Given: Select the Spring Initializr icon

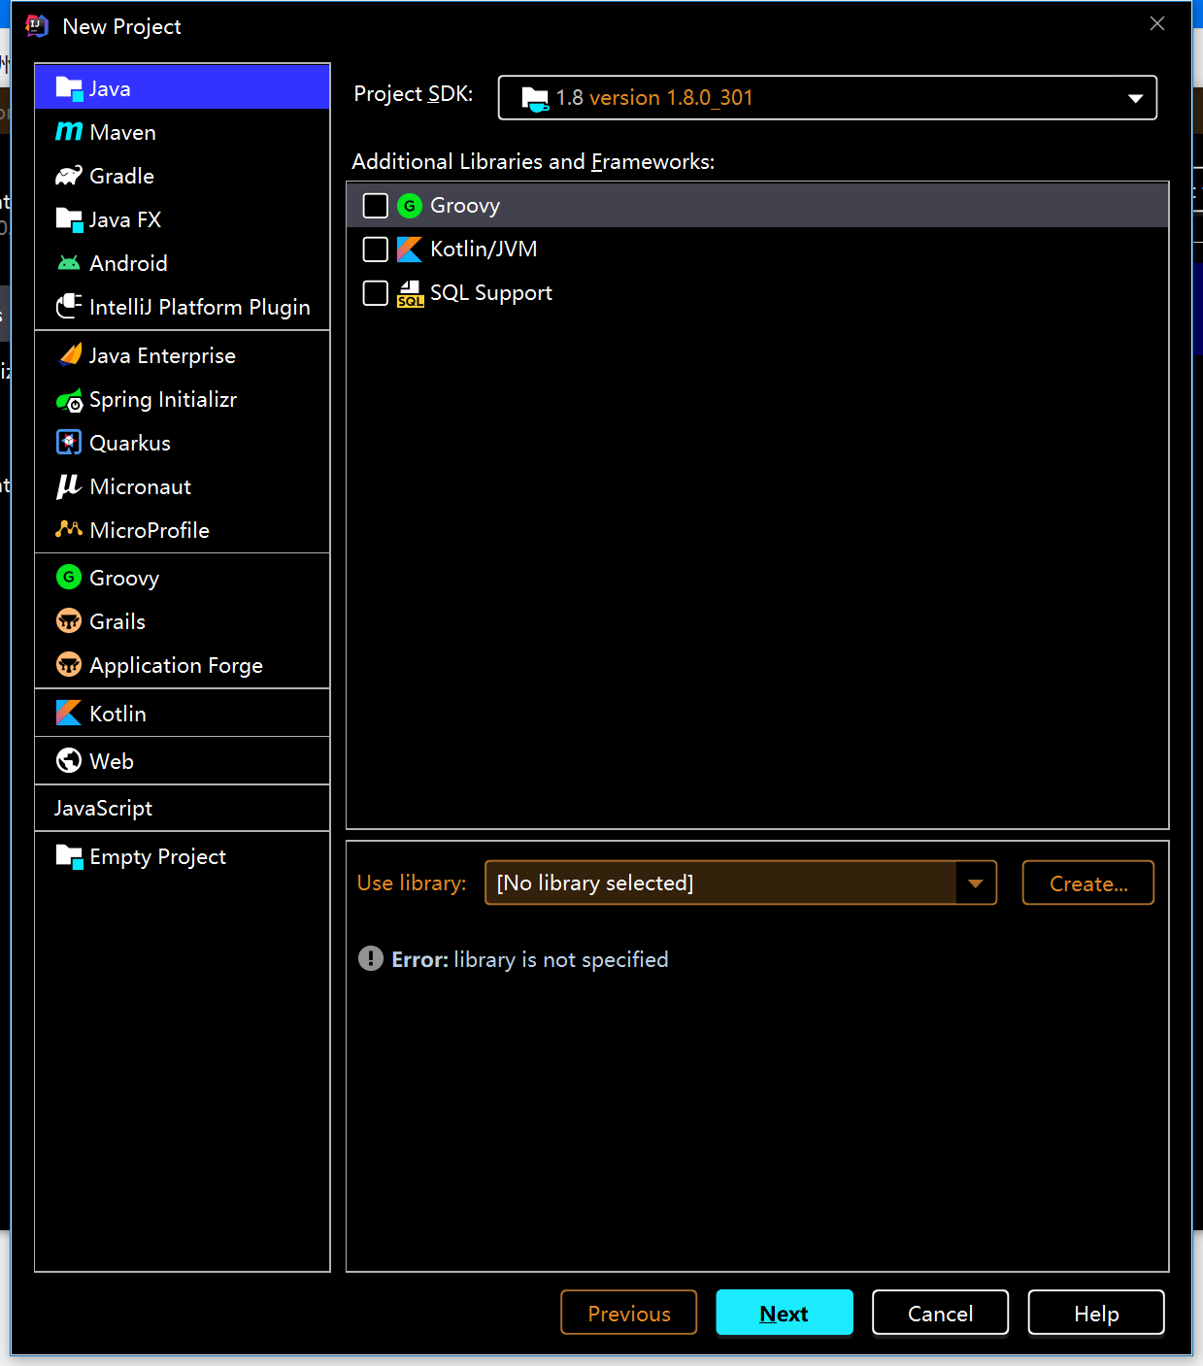Looking at the screenshot, I should (x=69, y=399).
